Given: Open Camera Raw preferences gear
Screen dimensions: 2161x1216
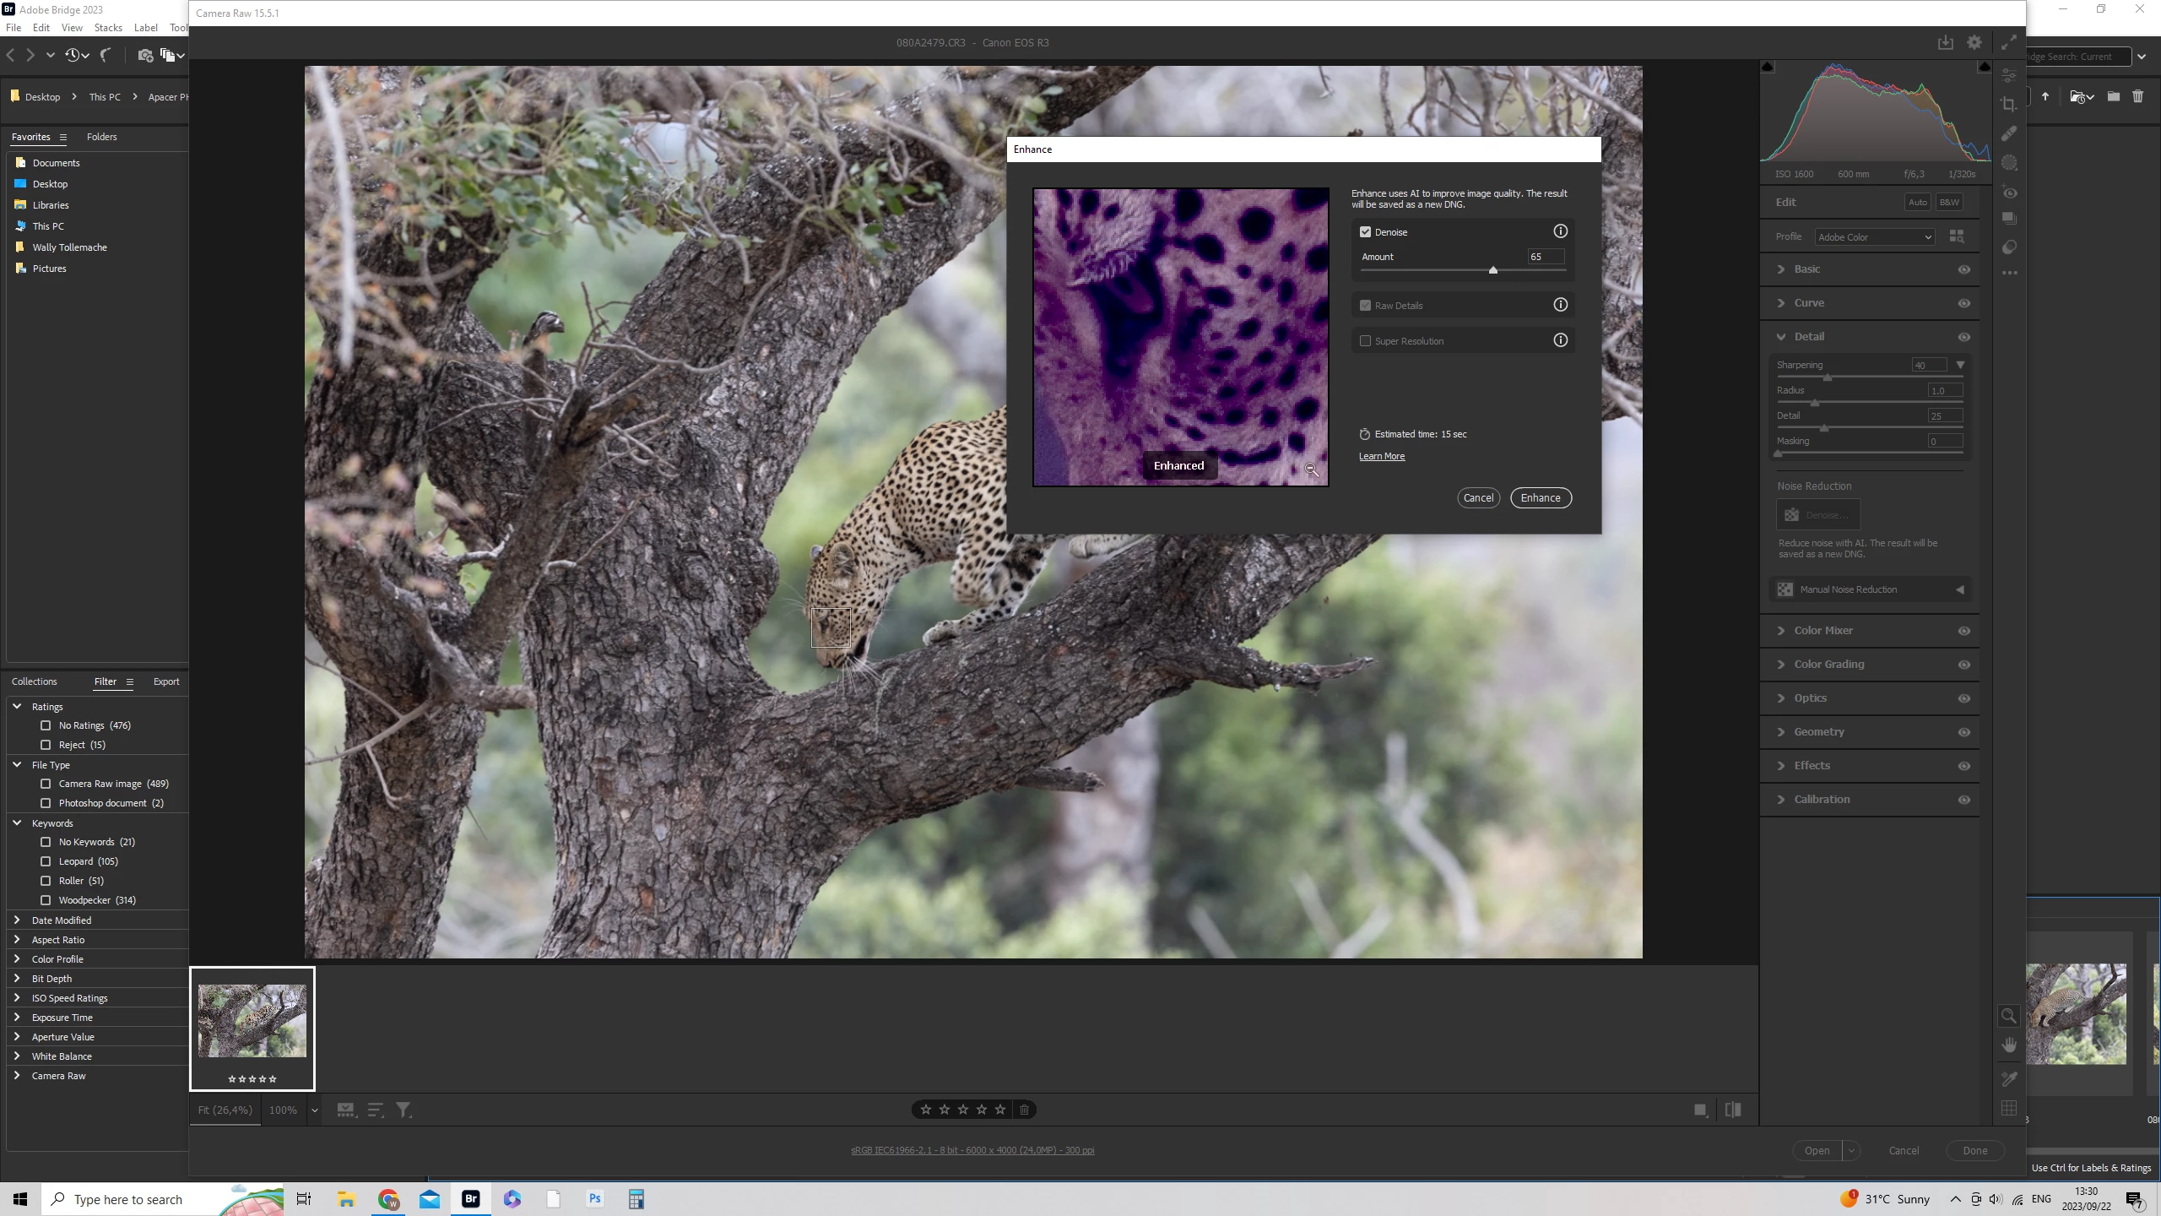Looking at the screenshot, I should [x=1974, y=42].
